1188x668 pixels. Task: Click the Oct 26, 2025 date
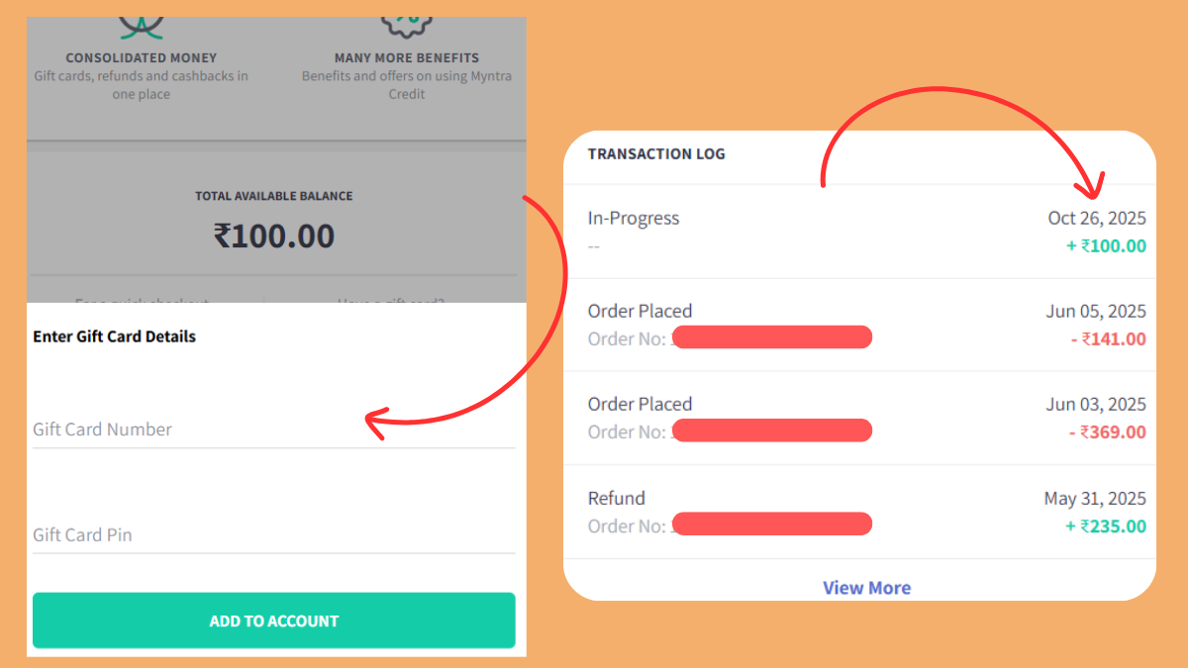click(x=1097, y=219)
